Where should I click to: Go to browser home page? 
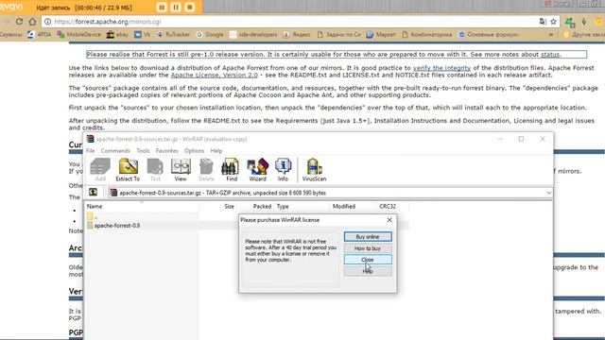point(32,22)
